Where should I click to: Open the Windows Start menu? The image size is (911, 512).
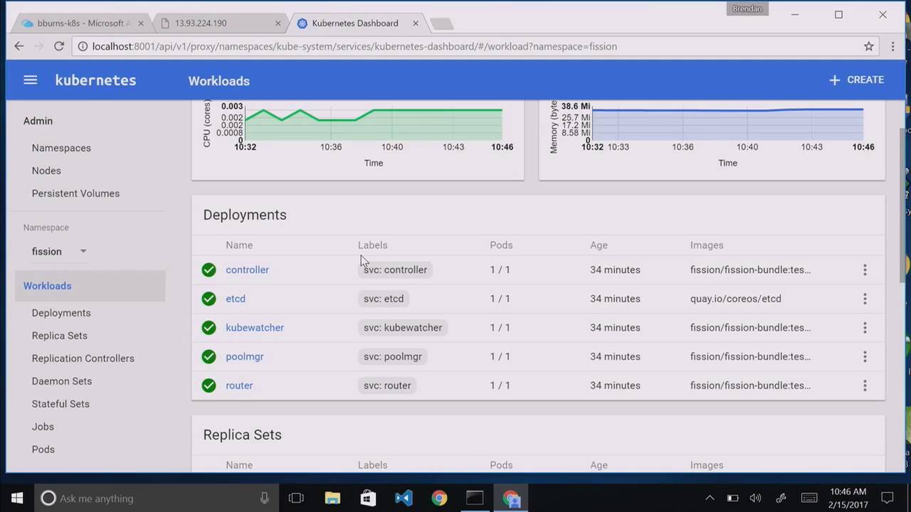[x=17, y=498]
